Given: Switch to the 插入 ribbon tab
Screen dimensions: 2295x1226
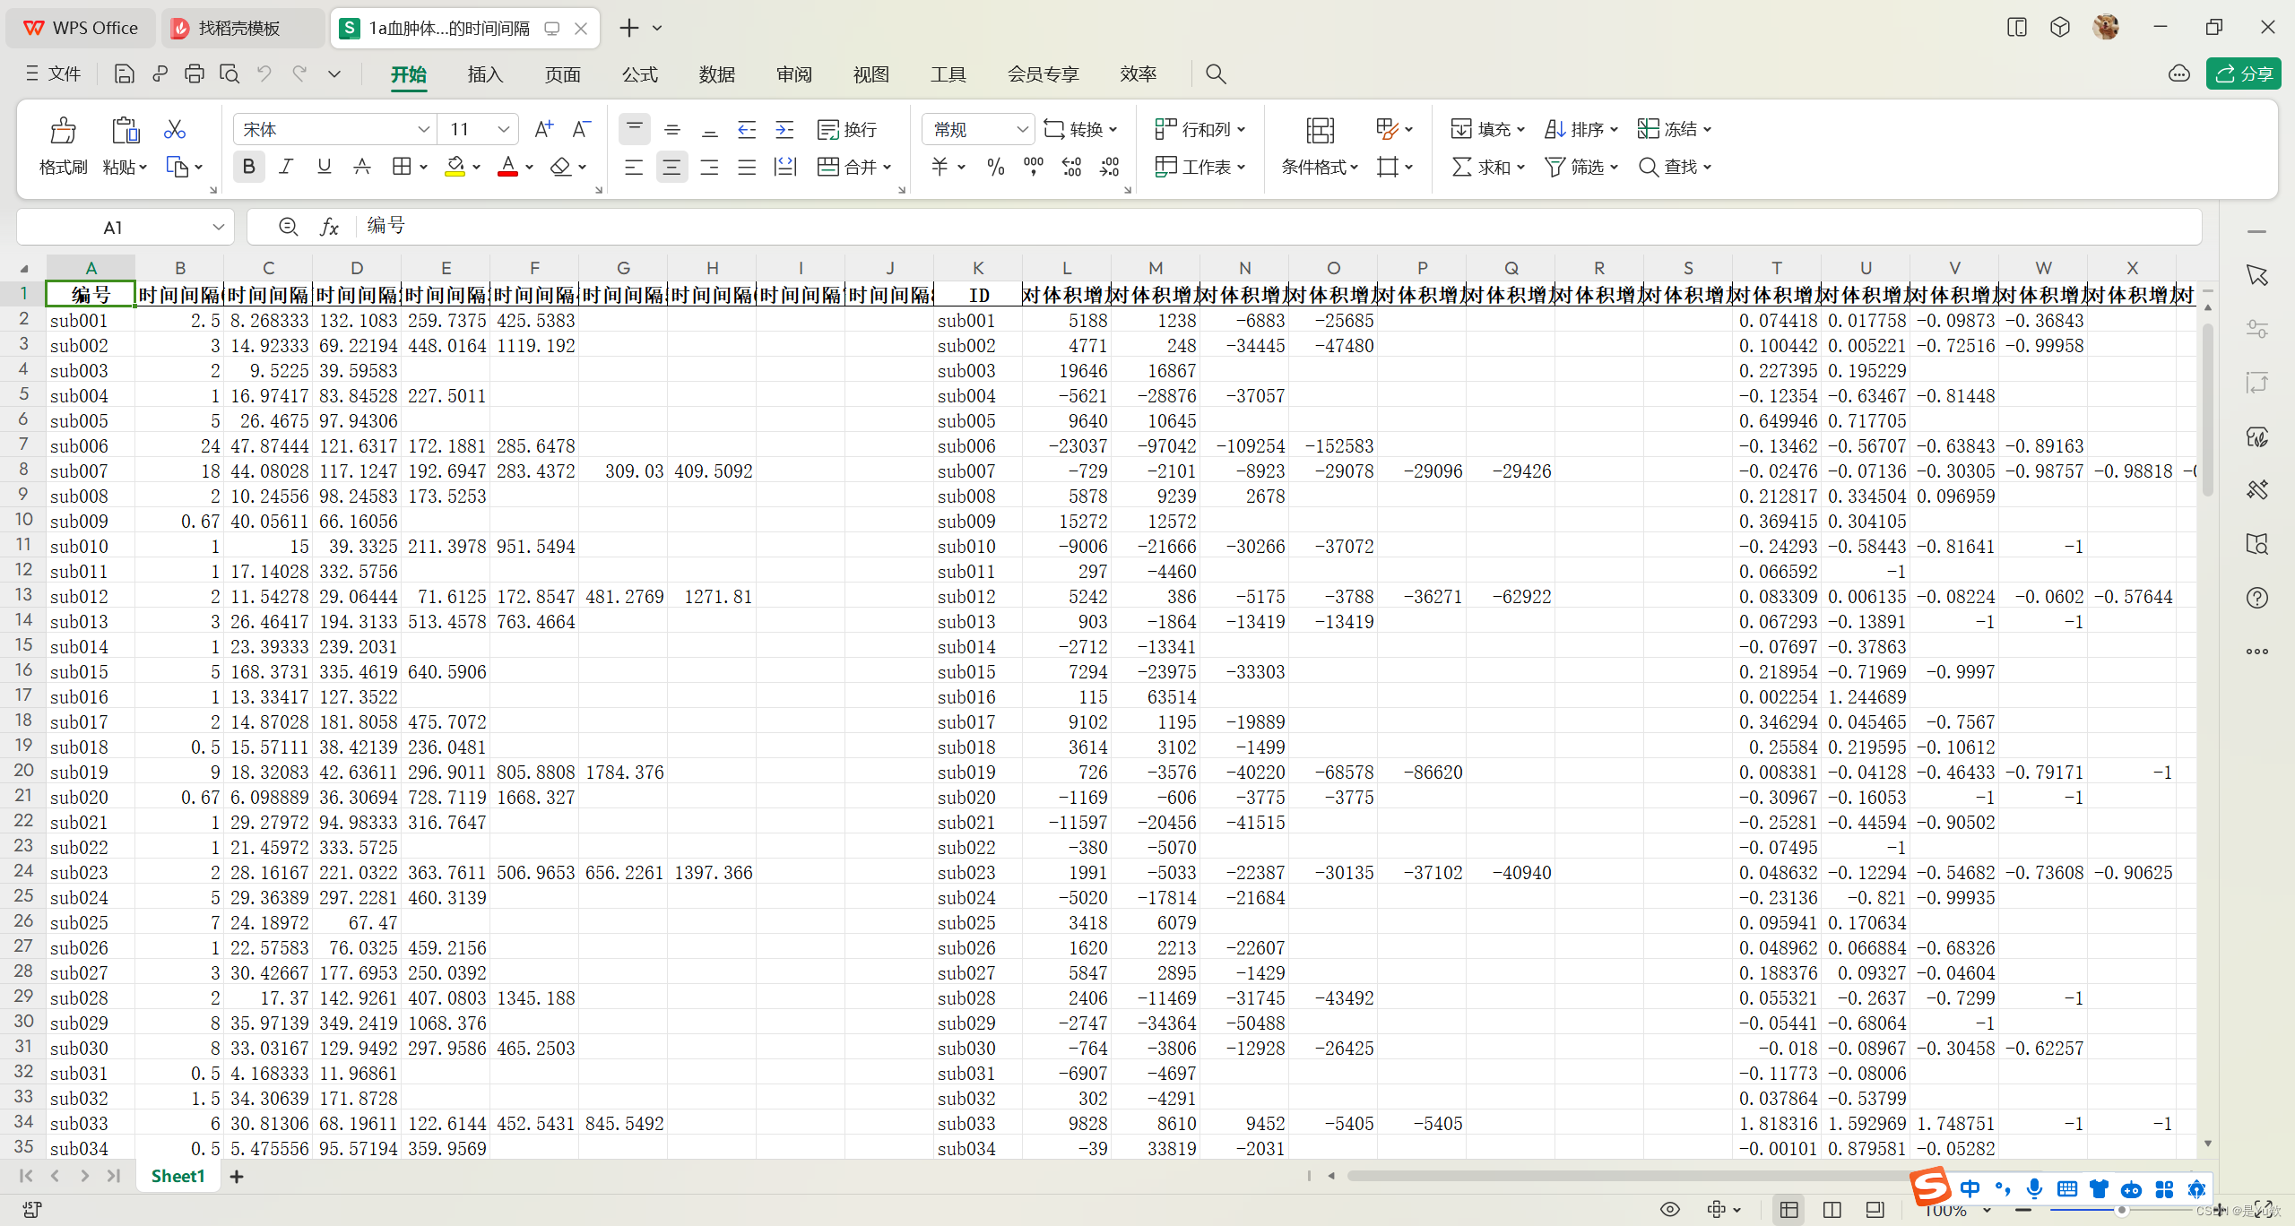Looking at the screenshot, I should point(485,74).
